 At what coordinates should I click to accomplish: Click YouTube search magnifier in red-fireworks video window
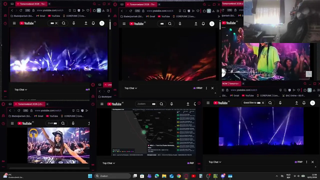pyautogui.click(x=170, y=24)
